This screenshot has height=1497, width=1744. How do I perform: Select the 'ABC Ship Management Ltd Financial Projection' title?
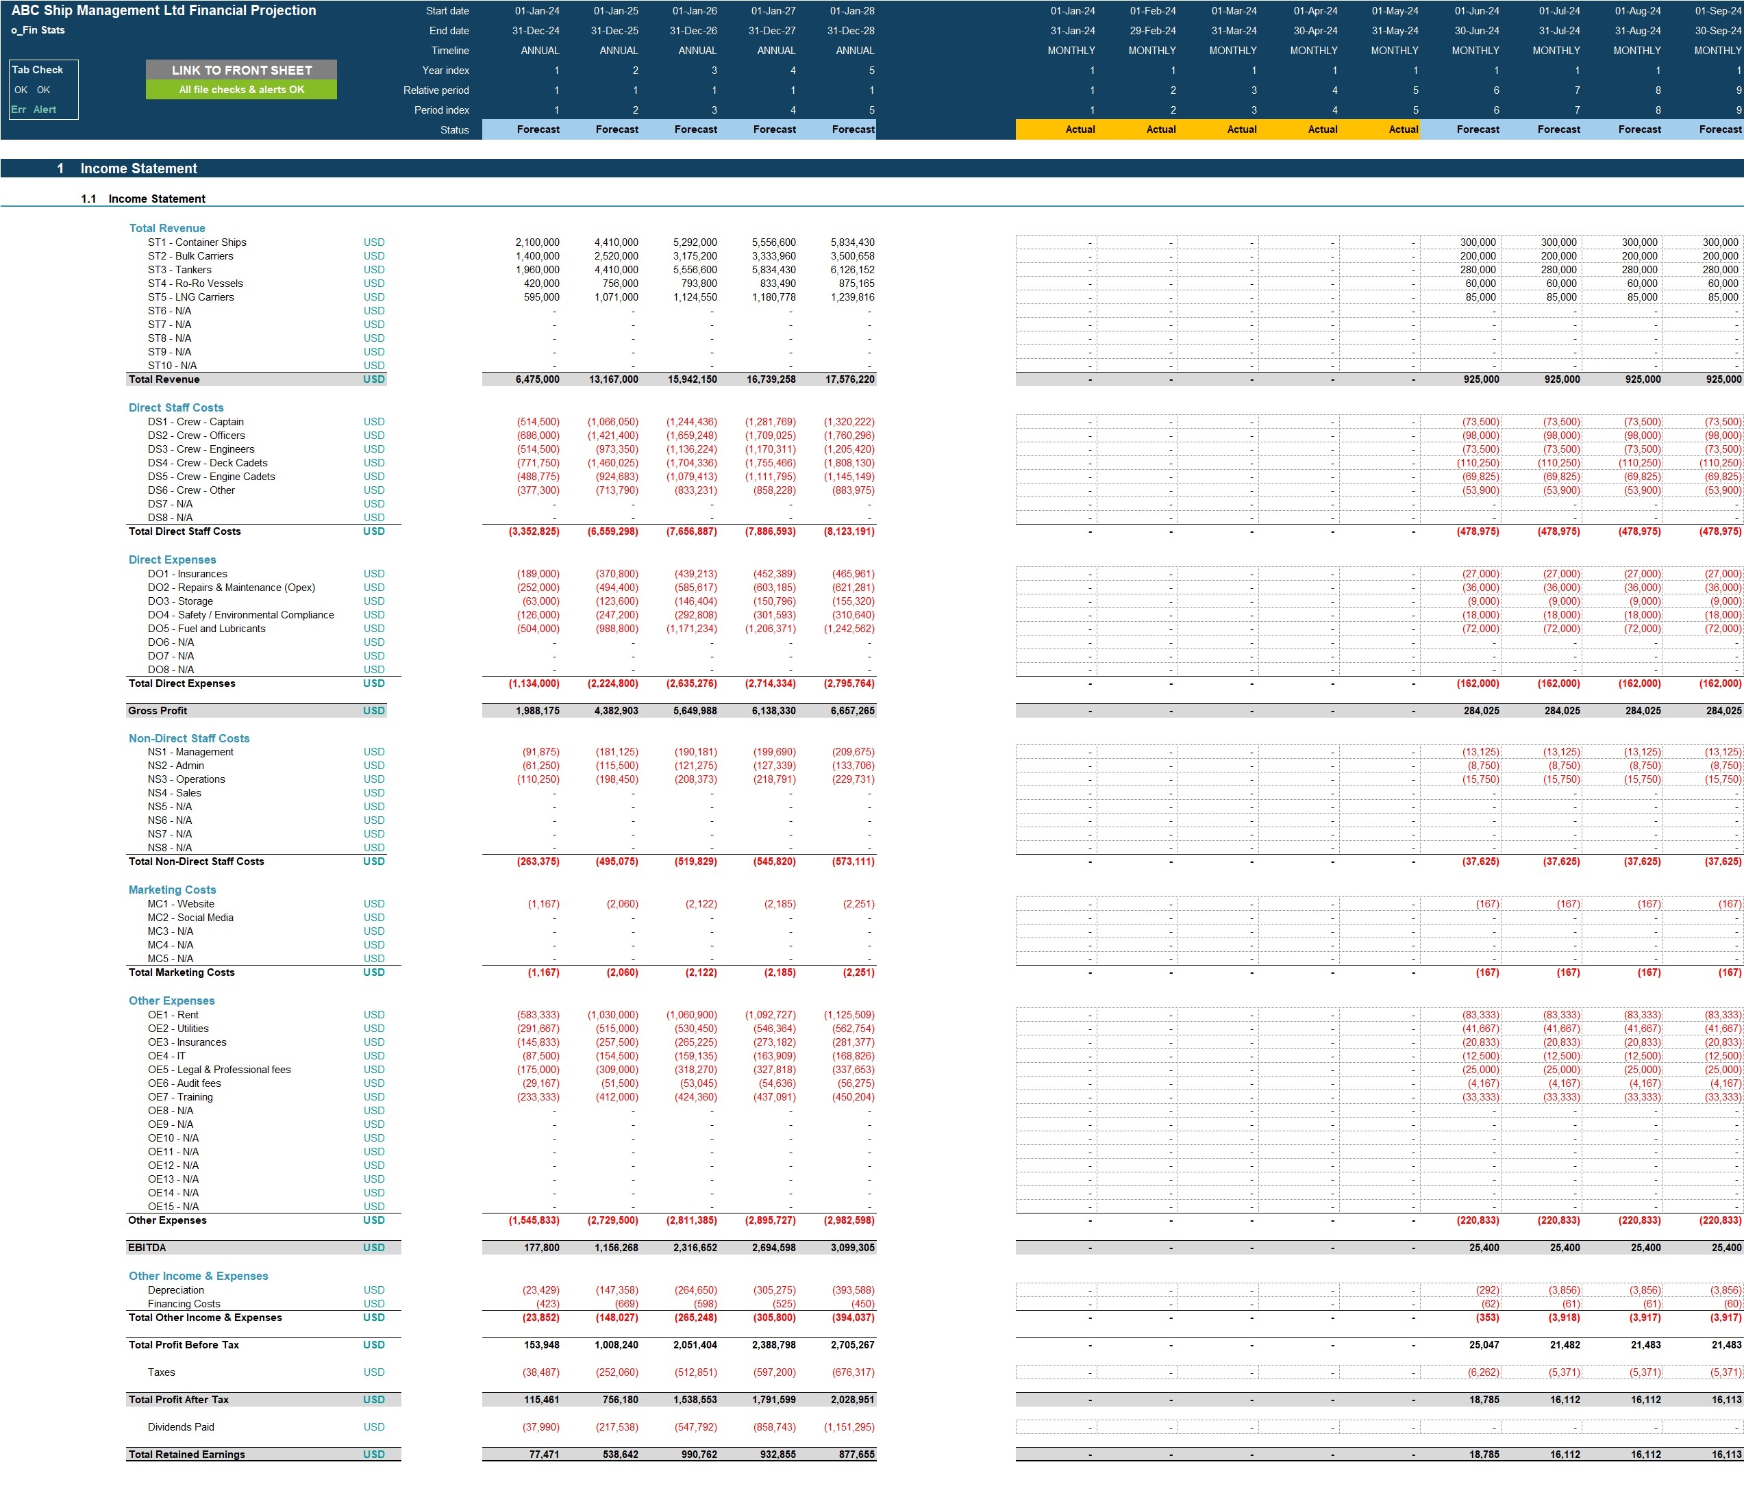tap(164, 11)
